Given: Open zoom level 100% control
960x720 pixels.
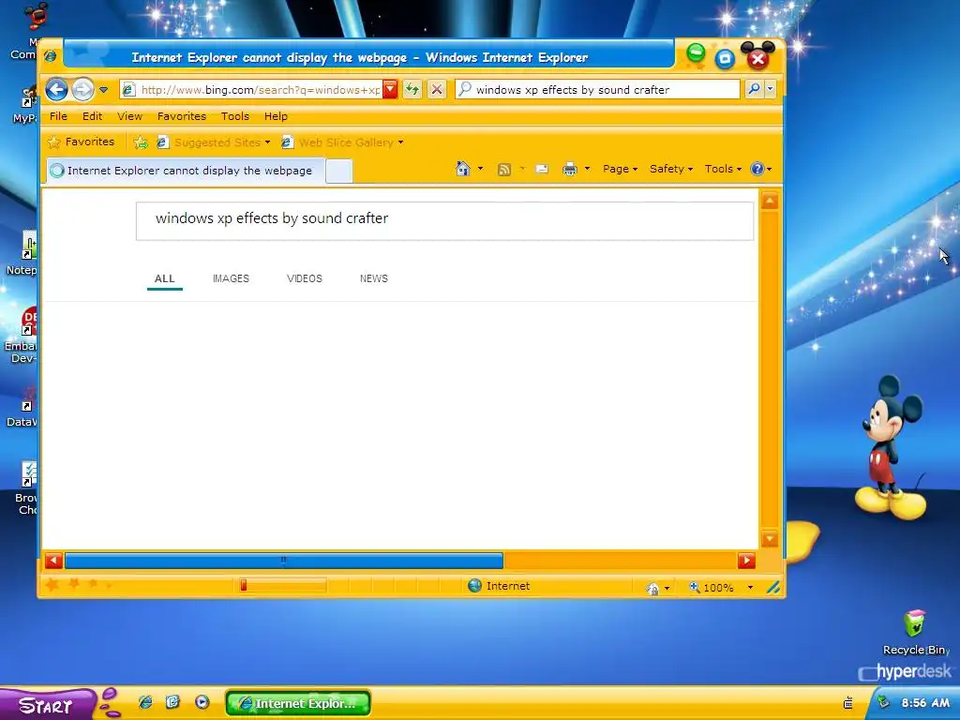Looking at the screenshot, I should pos(712,588).
